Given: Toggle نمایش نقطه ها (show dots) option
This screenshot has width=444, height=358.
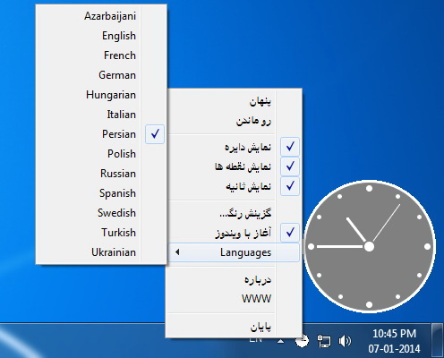Looking at the screenshot, I should click(234, 166).
